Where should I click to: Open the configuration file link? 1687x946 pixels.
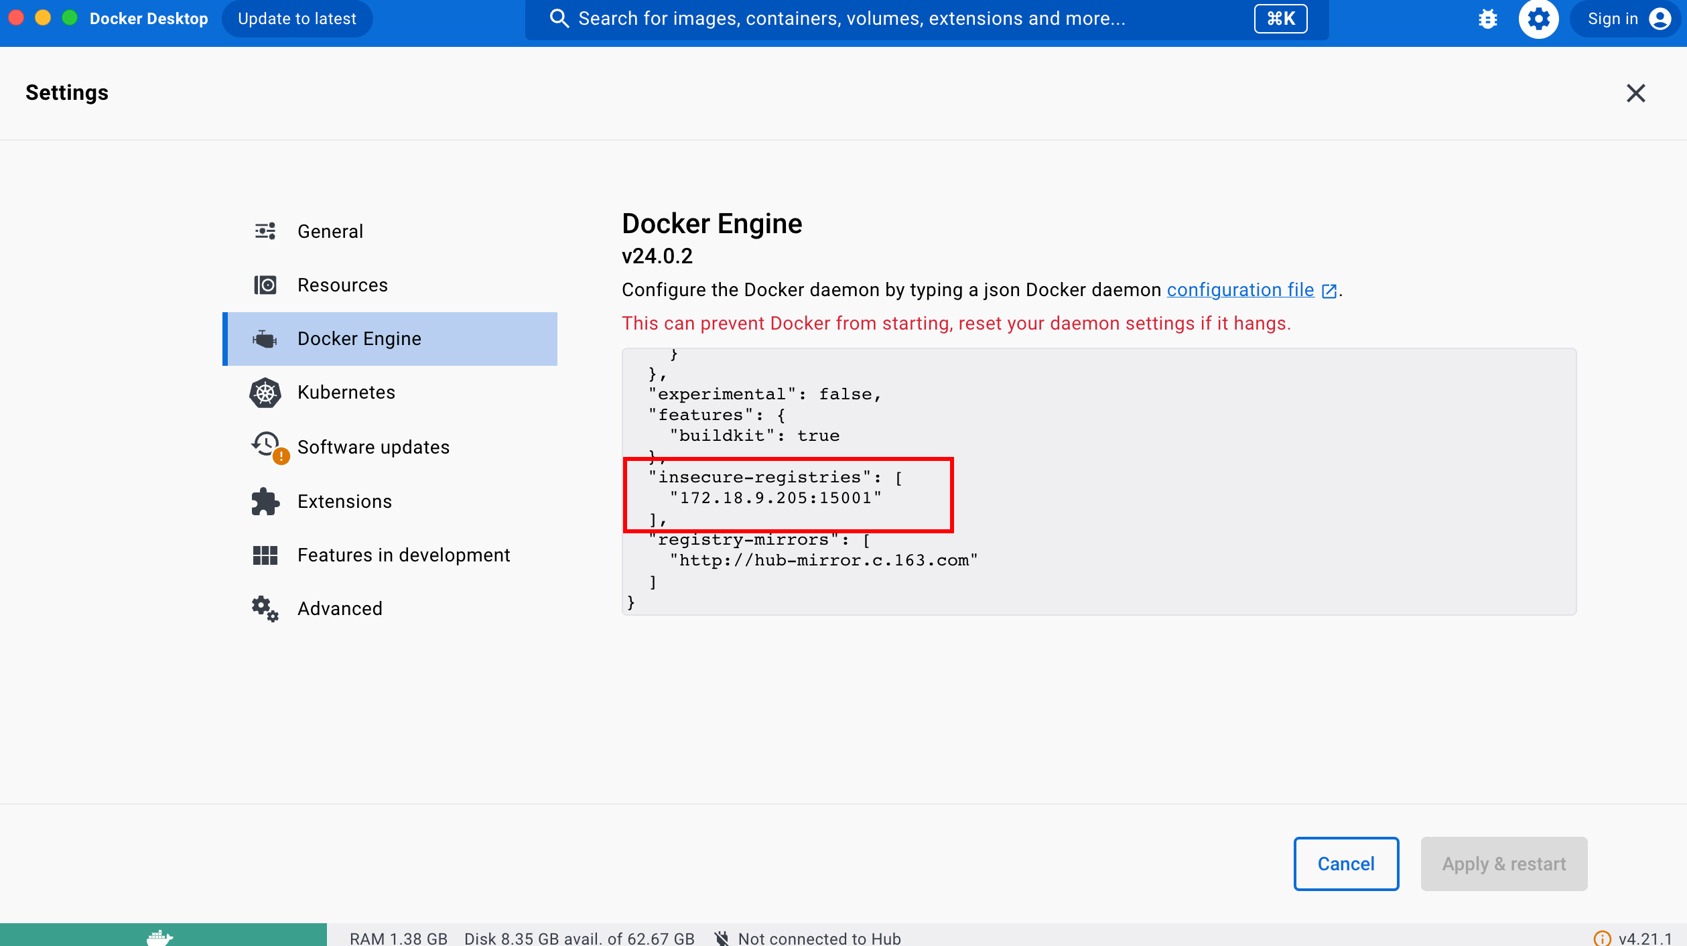pyautogui.click(x=1240, y=289)
